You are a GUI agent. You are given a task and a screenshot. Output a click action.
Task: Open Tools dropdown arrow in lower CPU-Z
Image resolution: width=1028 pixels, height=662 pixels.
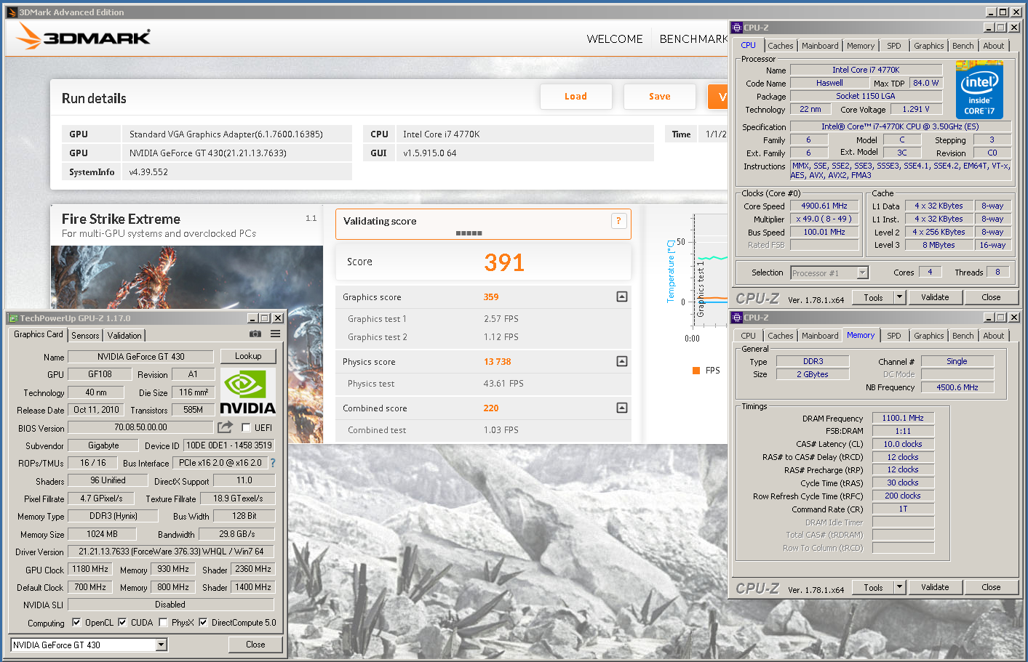(x=899, y=586)
